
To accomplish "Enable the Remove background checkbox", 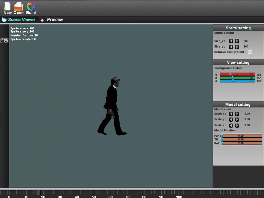I will pyautogui.click(x=250, y=52).
